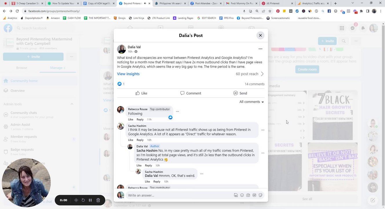The height and width of the screenshot is (209, 385).
Task: Open the Chrome extensions puzzle menu
Action: point(361,11)
